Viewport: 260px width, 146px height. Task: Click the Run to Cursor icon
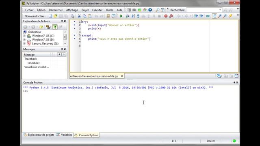point(133,16)
